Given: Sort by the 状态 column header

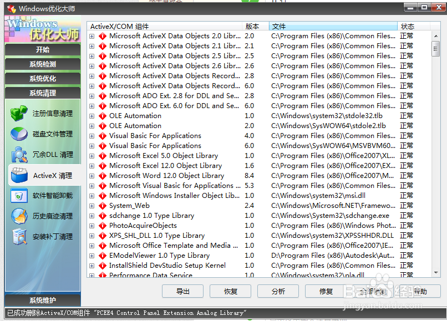Looking at the screenshot, I should pyautogui.click(x=413, y=26).
